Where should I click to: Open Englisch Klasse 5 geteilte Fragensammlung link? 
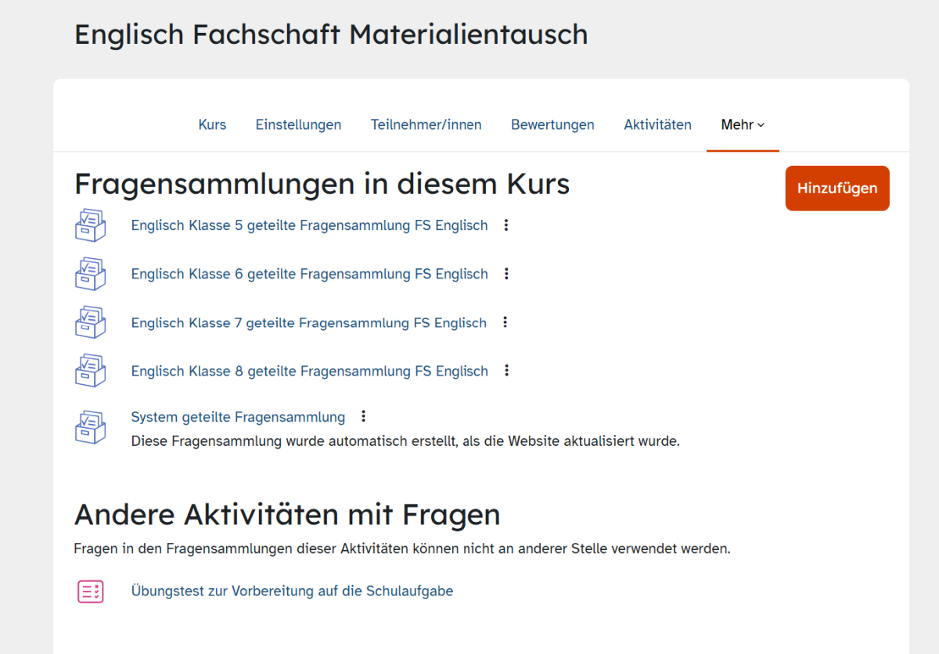pyautogui.click(x=309, y=225)
